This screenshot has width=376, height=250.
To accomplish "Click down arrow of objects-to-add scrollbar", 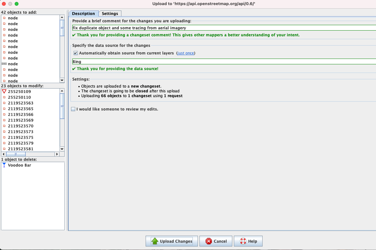I will (62, 81).
